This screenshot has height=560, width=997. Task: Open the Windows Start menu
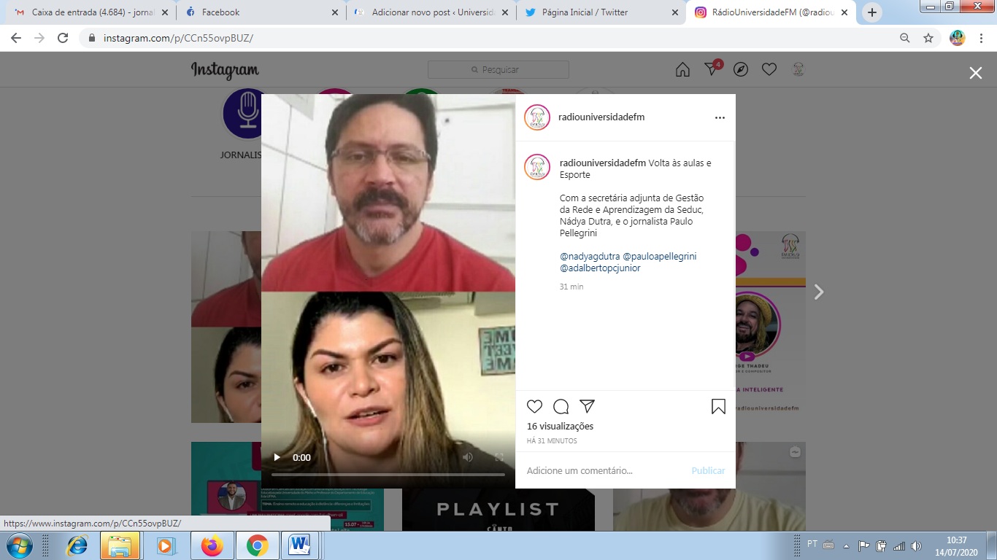[18, 545]
